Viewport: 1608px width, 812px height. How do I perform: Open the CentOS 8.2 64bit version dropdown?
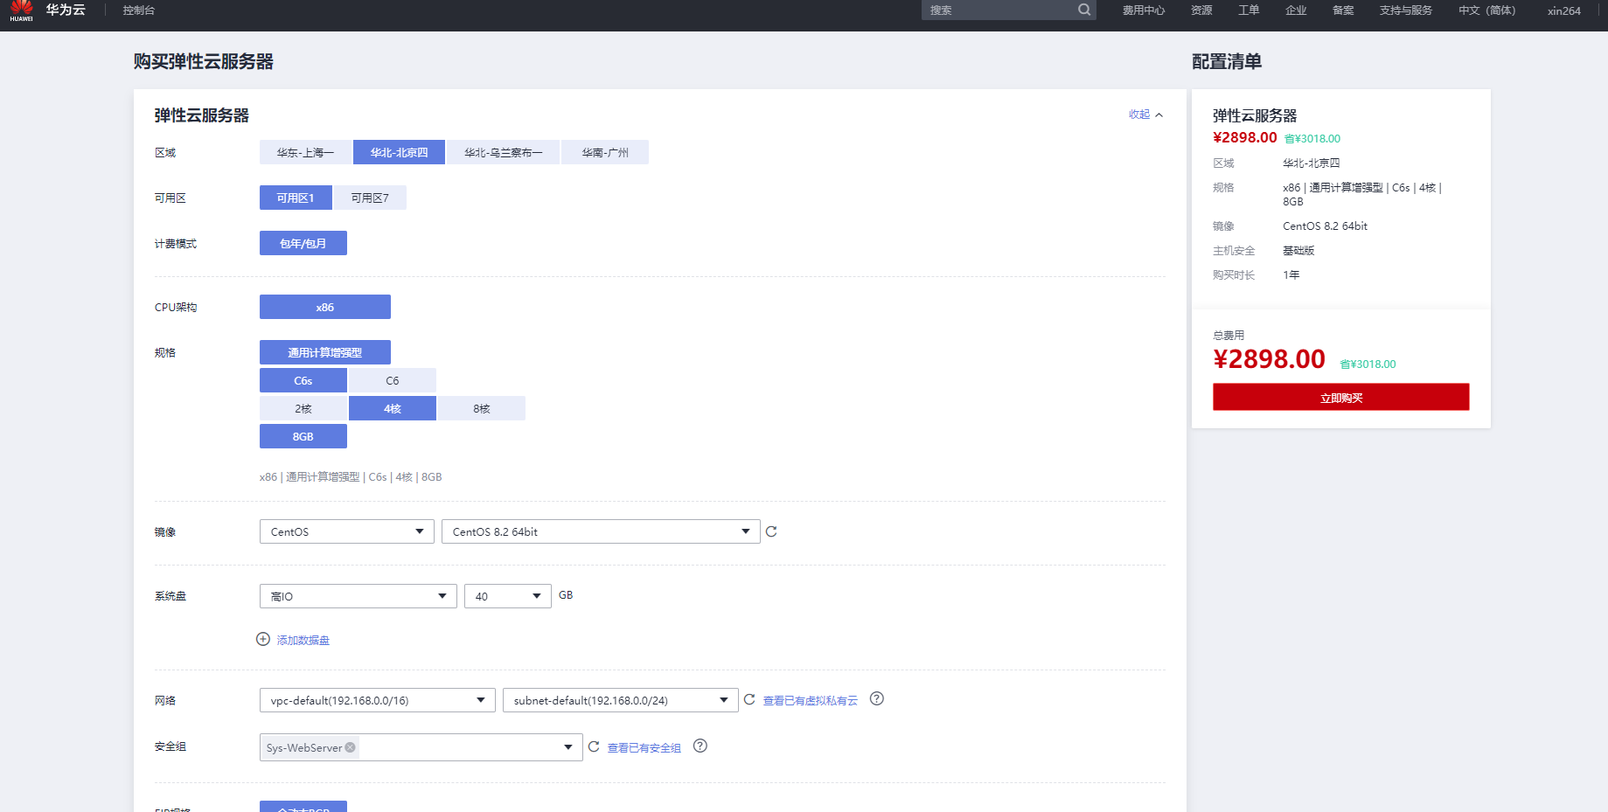click(x=601, y=531)
